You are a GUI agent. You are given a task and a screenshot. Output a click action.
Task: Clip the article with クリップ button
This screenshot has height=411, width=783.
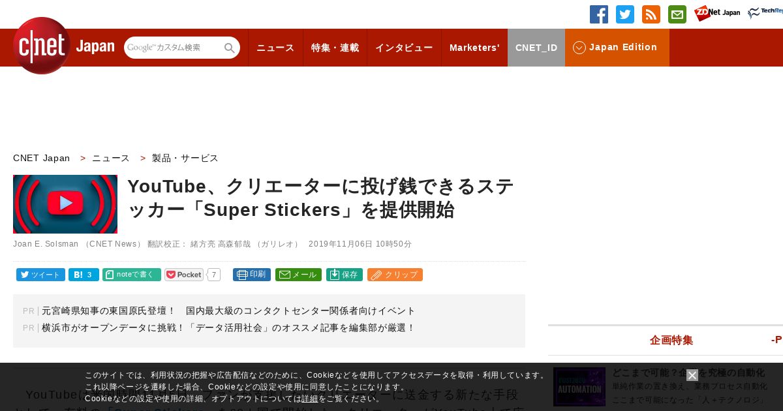395,275
